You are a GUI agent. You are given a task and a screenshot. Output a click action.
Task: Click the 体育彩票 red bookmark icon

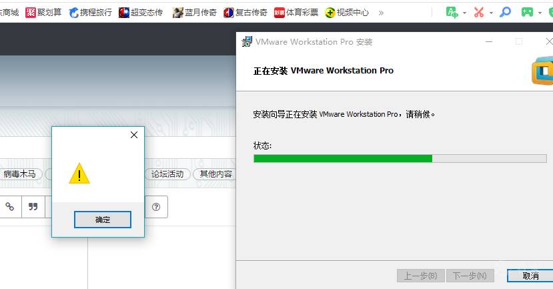click(280, 13)
